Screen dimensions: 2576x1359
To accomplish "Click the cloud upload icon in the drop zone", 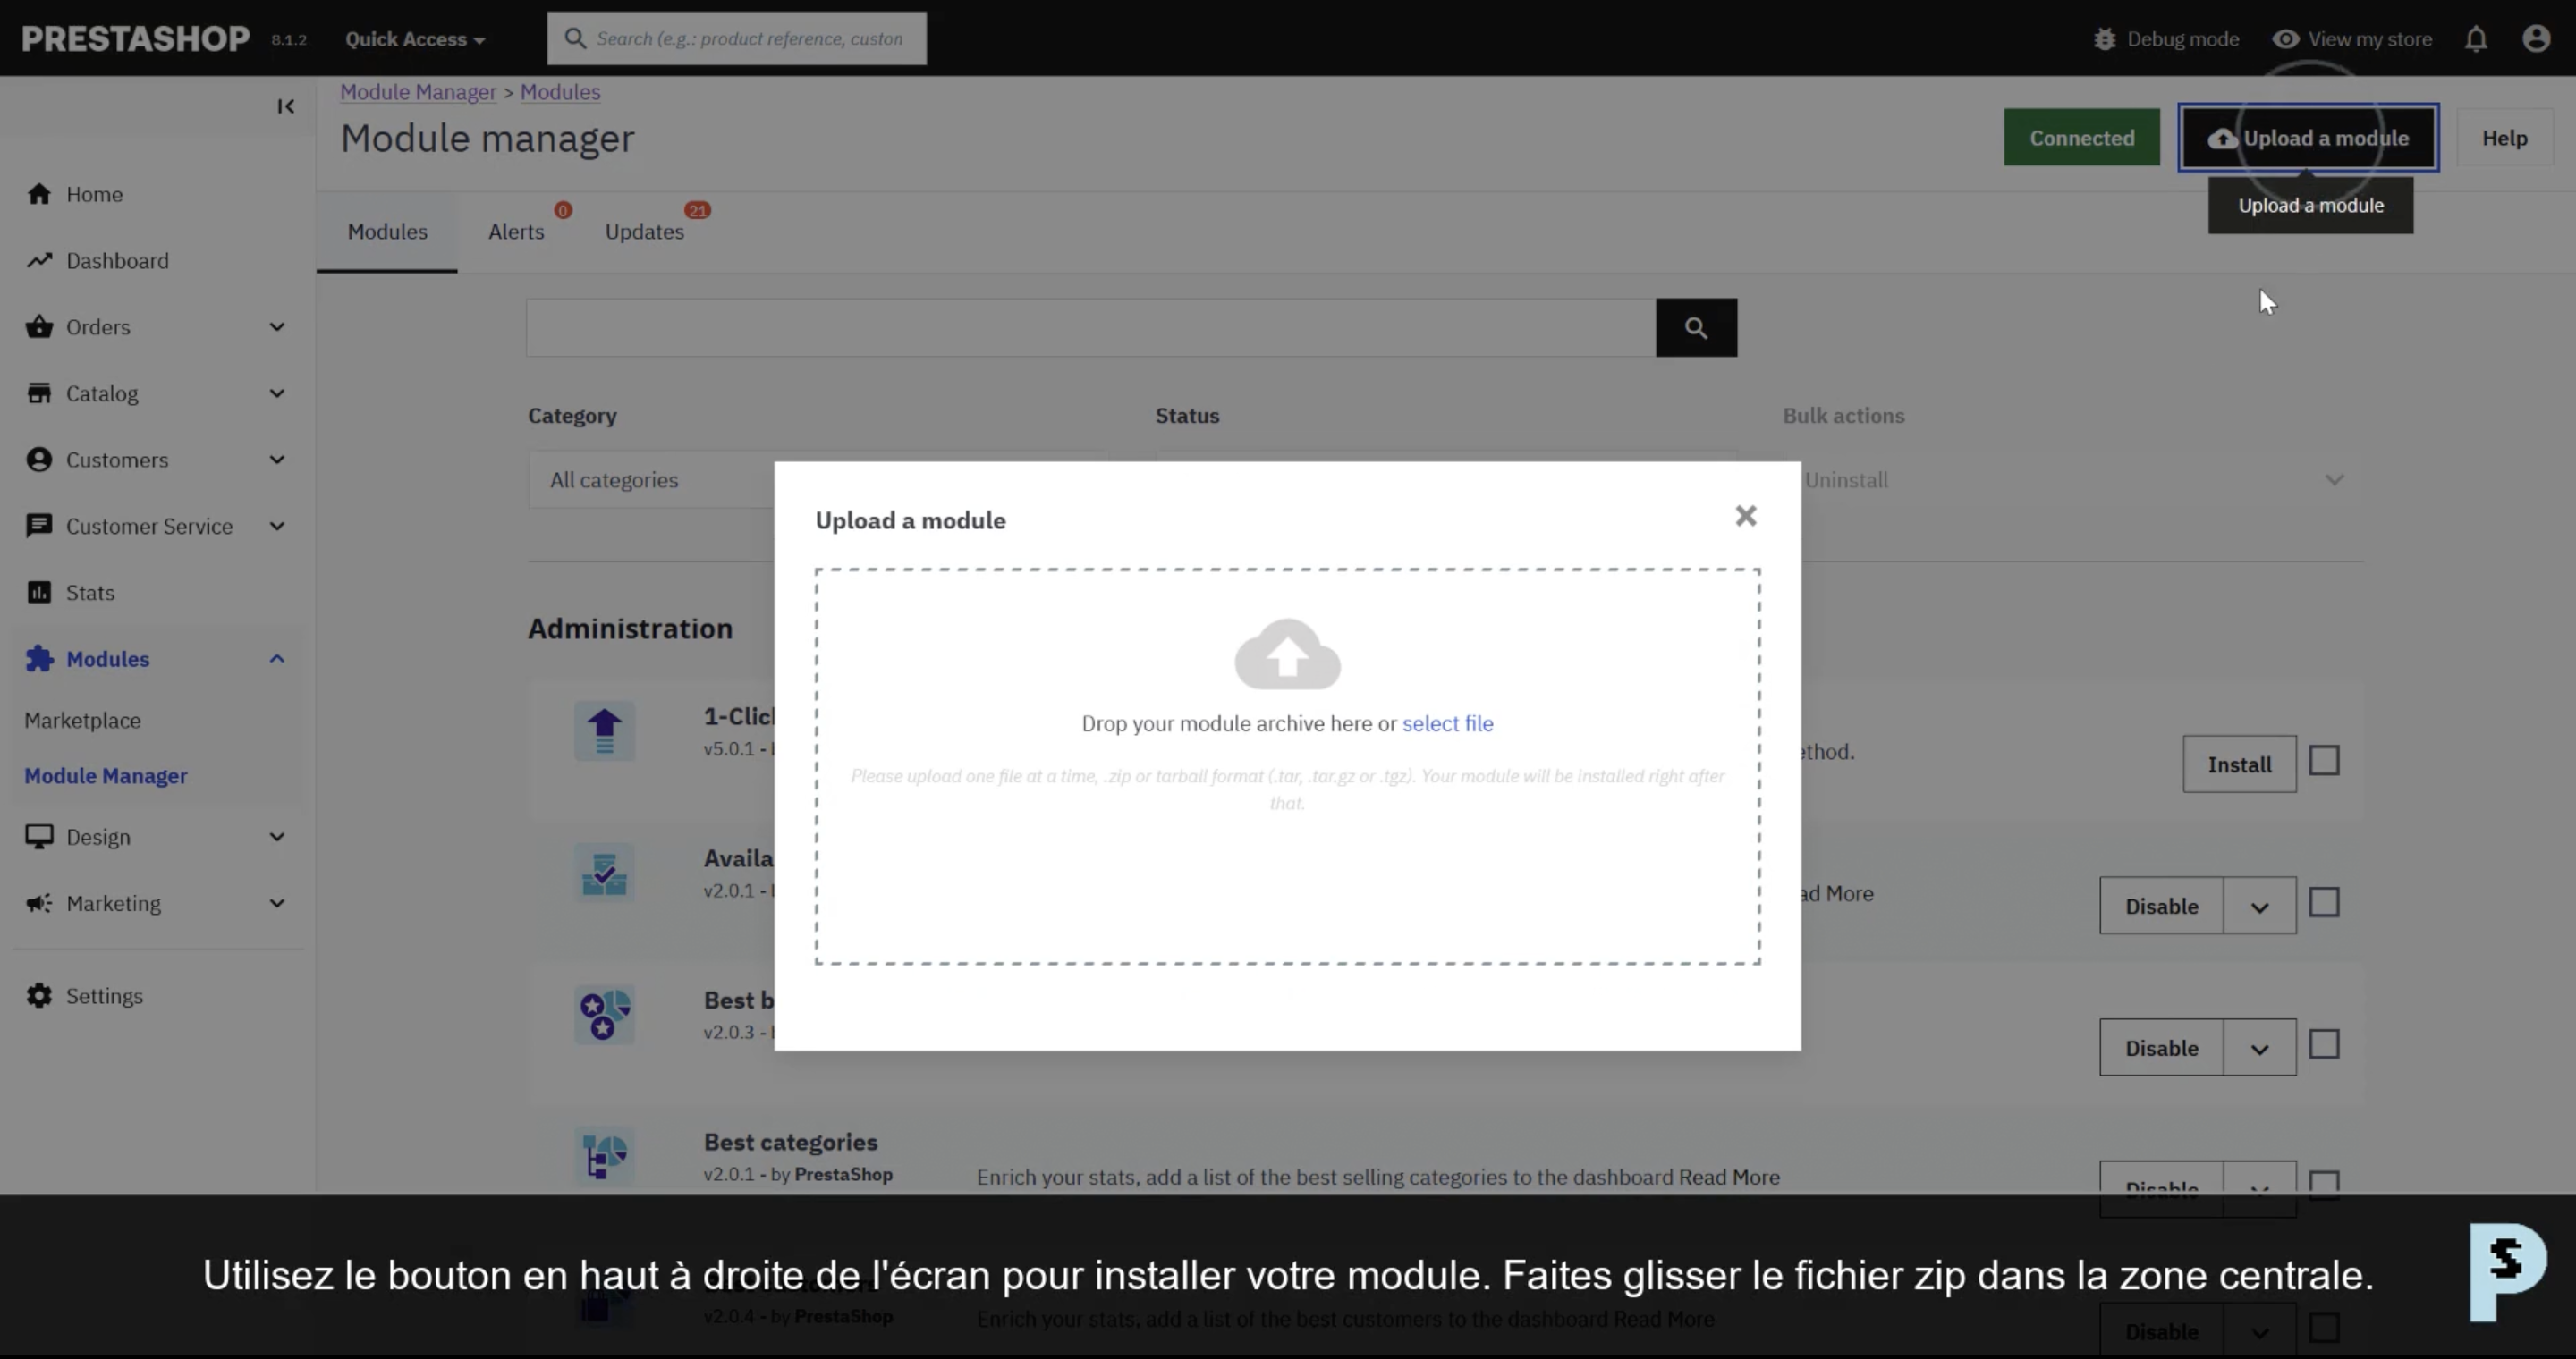I will [1287, 654].
